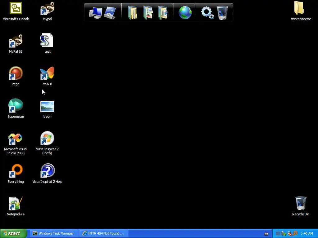Open the pictures folder dock icon
This screenshot has height=238, width=318.
pos(148,13)
